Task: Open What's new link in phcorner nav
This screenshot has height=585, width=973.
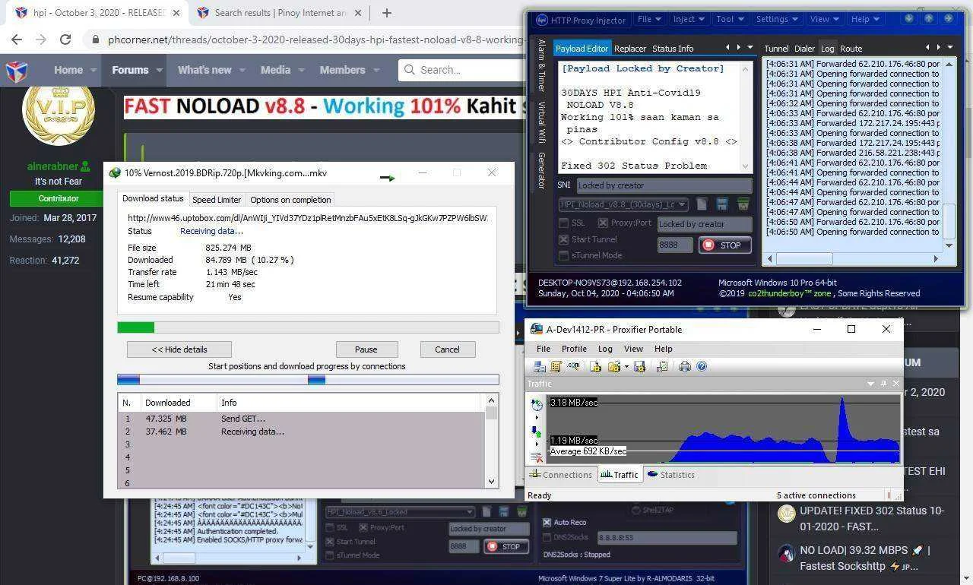Action: tap(204, 70)
